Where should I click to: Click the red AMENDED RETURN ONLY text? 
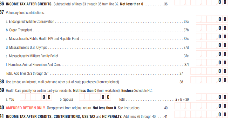[26, 108]
